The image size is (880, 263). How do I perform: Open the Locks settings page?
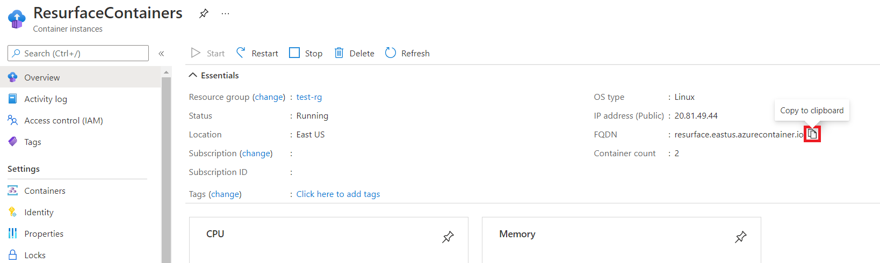(81, 255)
